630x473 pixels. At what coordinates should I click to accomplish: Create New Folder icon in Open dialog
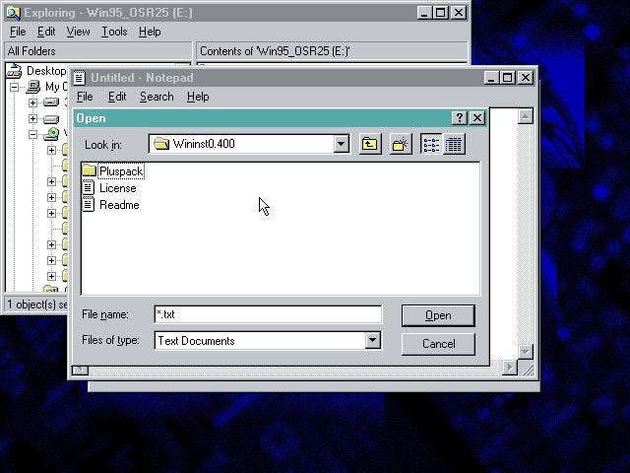click(x=401, y=144)
